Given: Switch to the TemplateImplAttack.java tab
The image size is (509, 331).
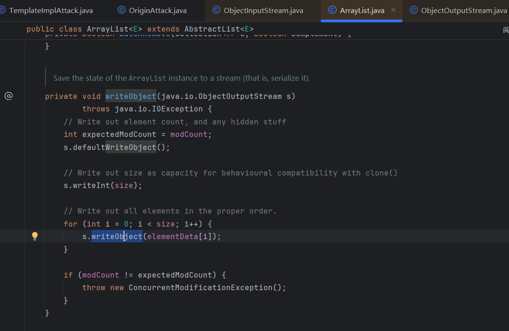Looking at the screenshot, I should pos(51,10).
